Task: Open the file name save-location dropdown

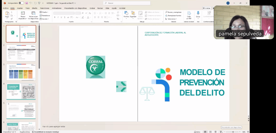Action: (x=75, y=3)
